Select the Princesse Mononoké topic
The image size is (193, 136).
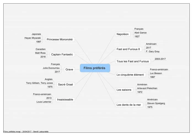60,39
